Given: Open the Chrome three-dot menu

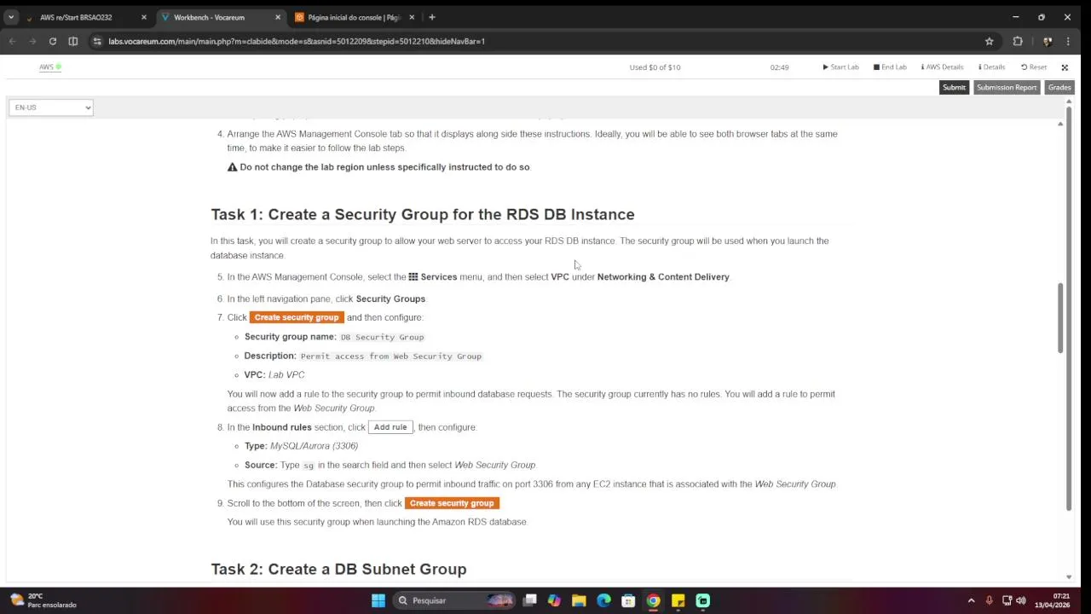Looking at the screenshot, I should (1068, 41).
